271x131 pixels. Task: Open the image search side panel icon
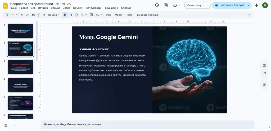coord(264,65)
